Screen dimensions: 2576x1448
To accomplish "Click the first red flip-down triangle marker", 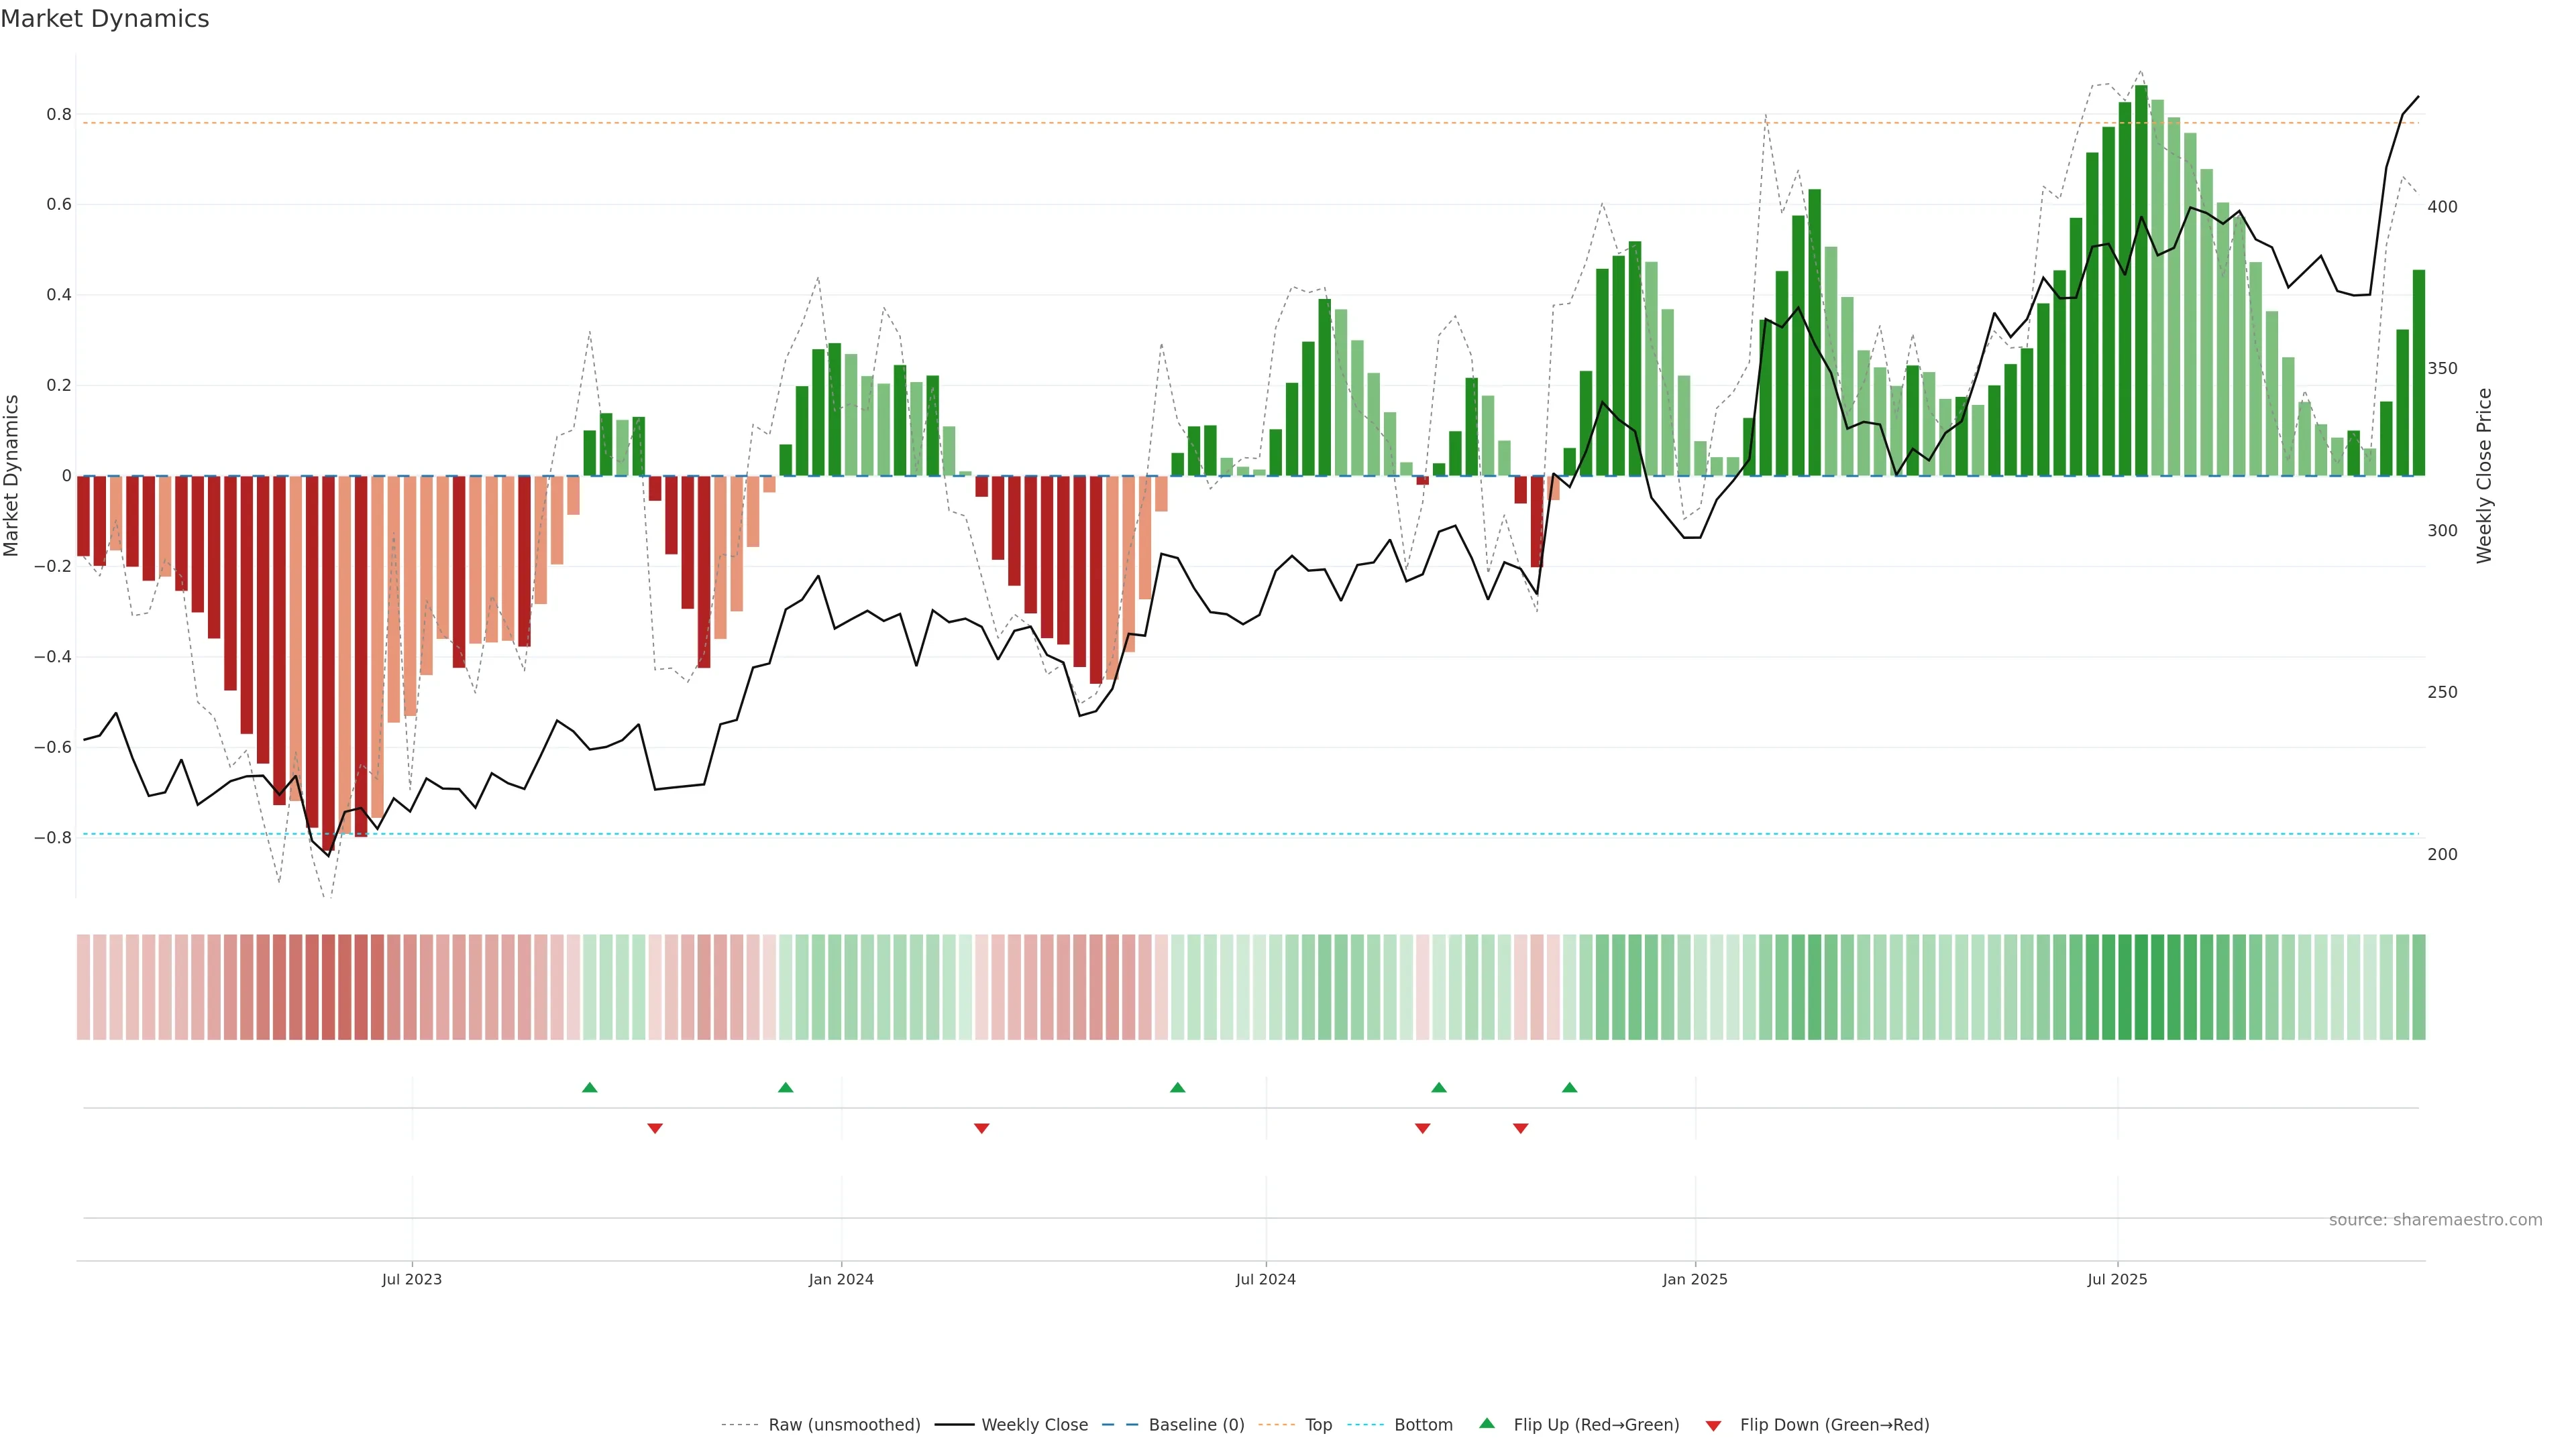I will [655, 1128].
